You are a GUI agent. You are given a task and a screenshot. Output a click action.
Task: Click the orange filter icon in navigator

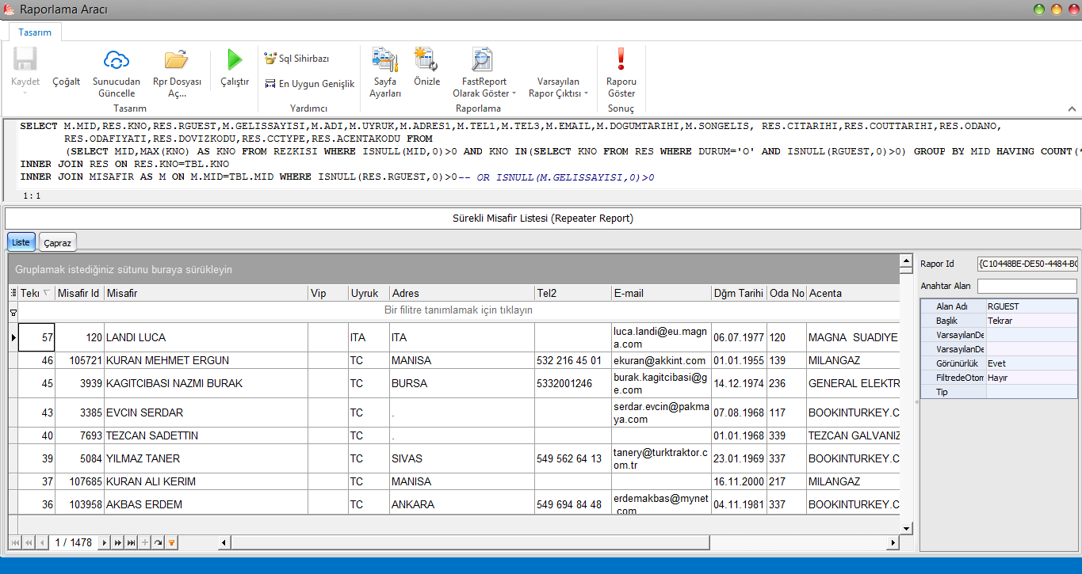tap(171, 542)
